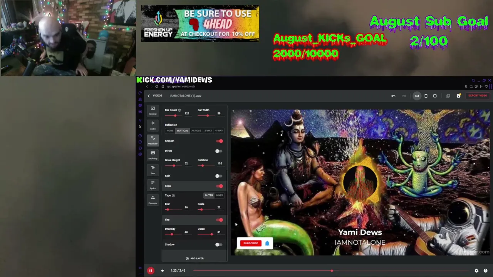Select portrait aspect ratio icon
Viewport: 493px width, 277px height.
[426, 96]
